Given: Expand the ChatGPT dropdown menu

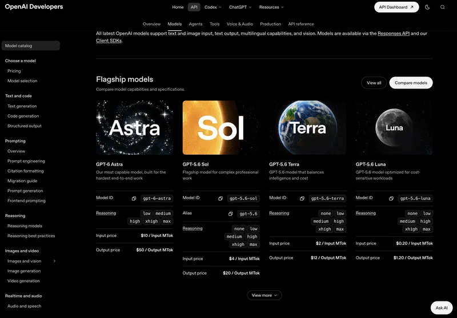Looking at the screenshot, I should tap(240, 7).
